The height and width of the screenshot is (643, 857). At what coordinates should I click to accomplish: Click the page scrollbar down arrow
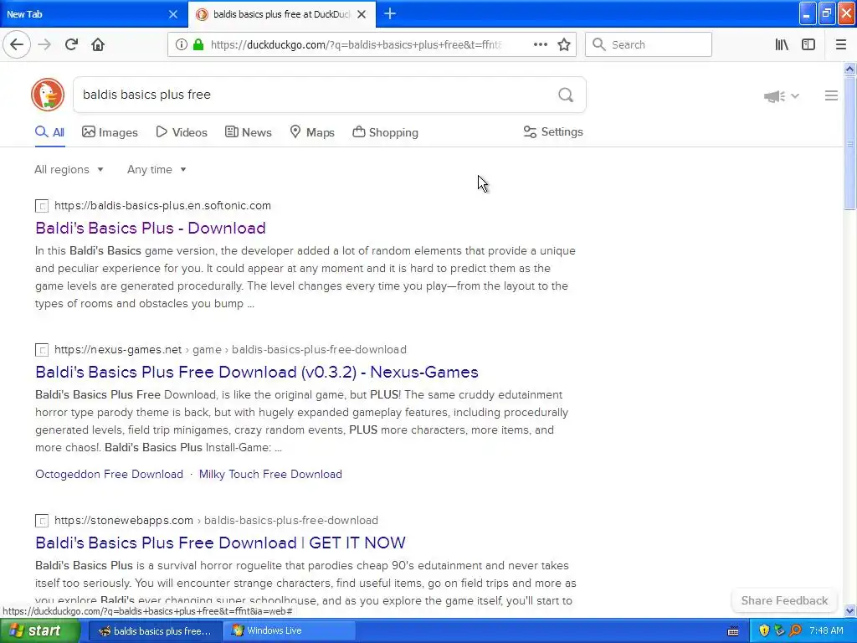(x=850, y=610)
